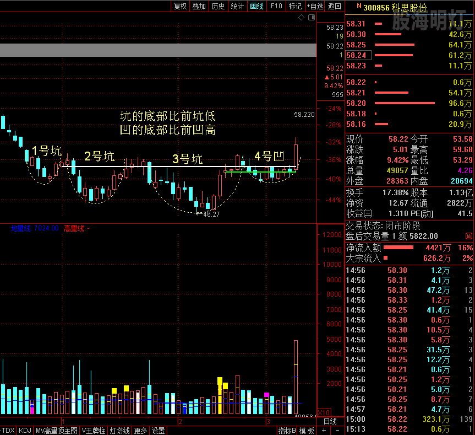This screenshot has width=475, height=435.
Task: Click the 标记 mark button
Action: pyautogui.click(x=295, y=6)
